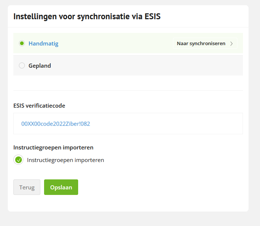Screen dimensions: 260x226
Task: Select the Handmatig radio button
Action: click(x=22, y=43)
